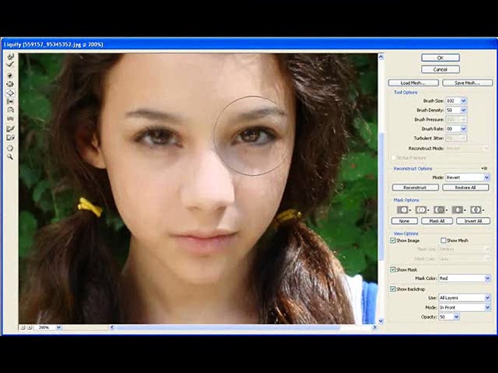This screenshot has width=498, height=373.
Task: Click the Mask Options section label
Action: [x=406, y=200]
